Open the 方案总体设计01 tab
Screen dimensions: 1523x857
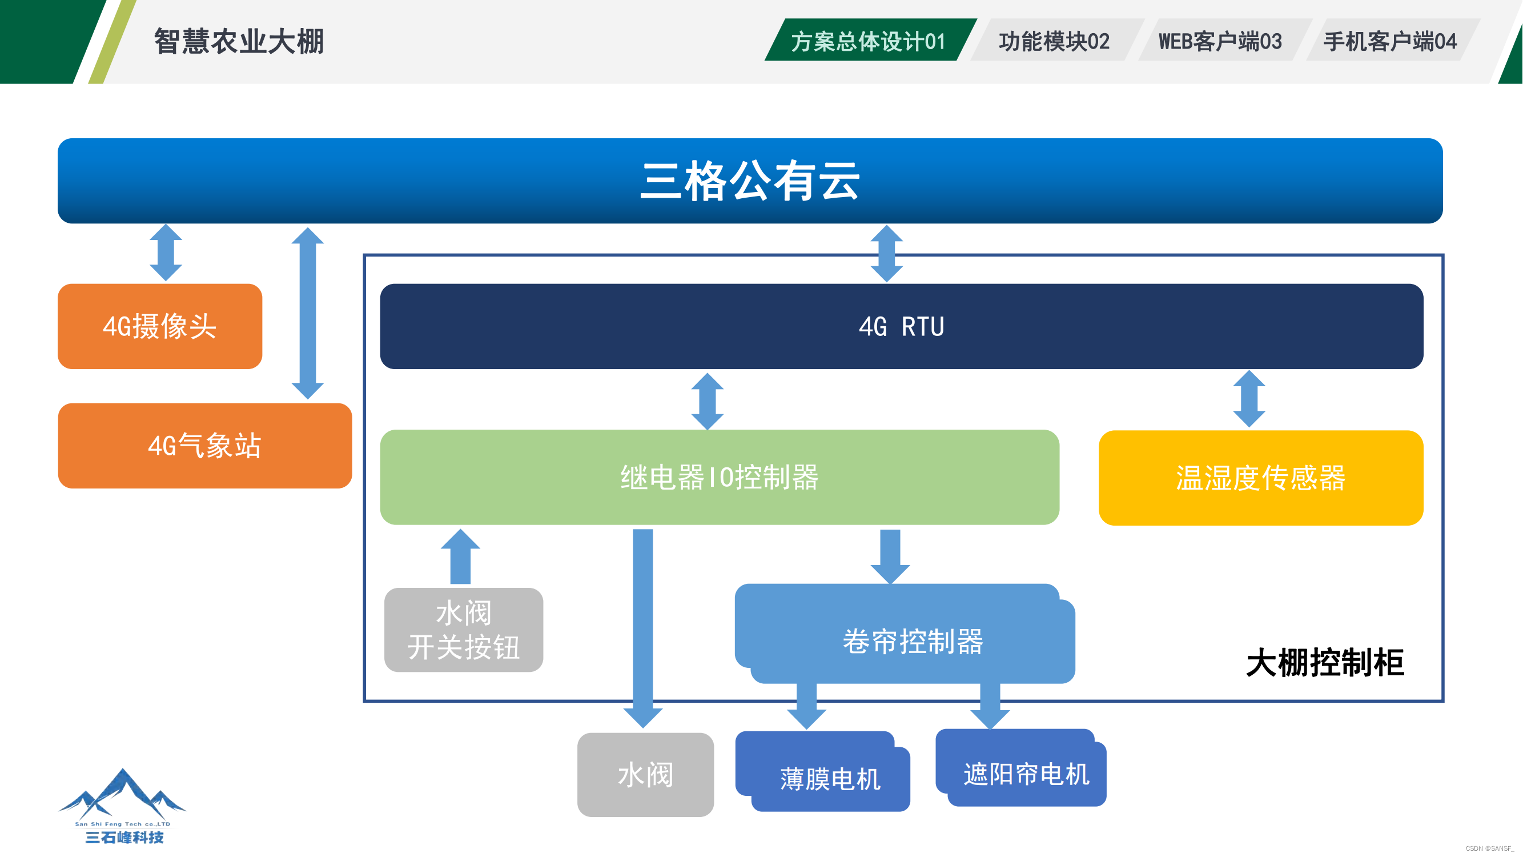coord(869,41)
